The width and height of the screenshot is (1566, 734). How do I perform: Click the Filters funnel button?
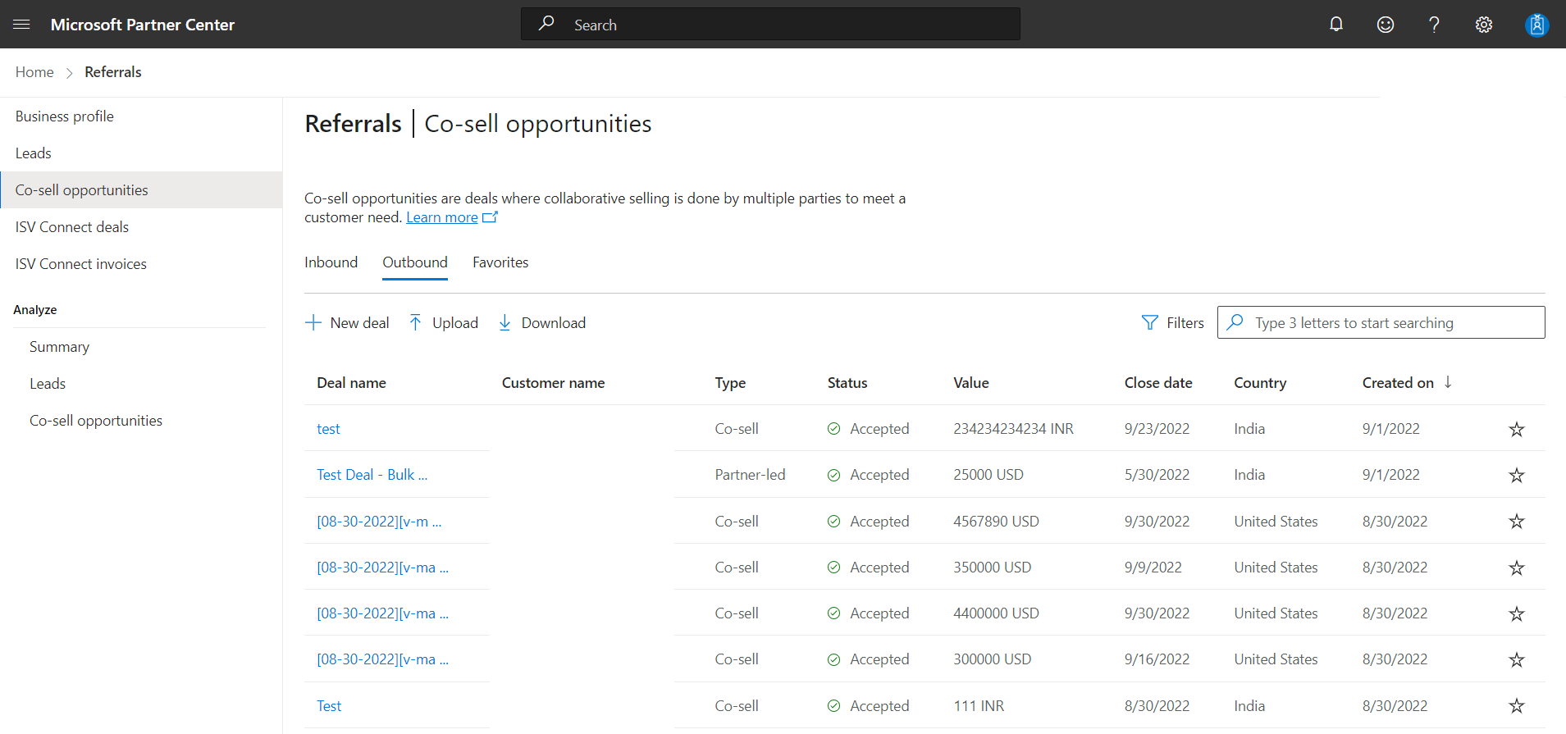1173,323
